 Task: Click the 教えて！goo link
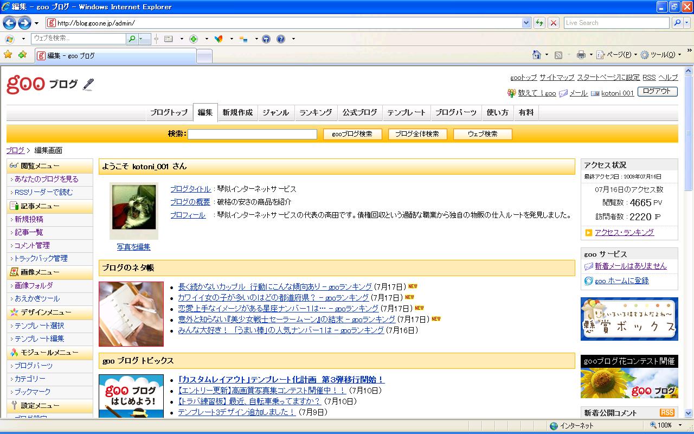537,93
